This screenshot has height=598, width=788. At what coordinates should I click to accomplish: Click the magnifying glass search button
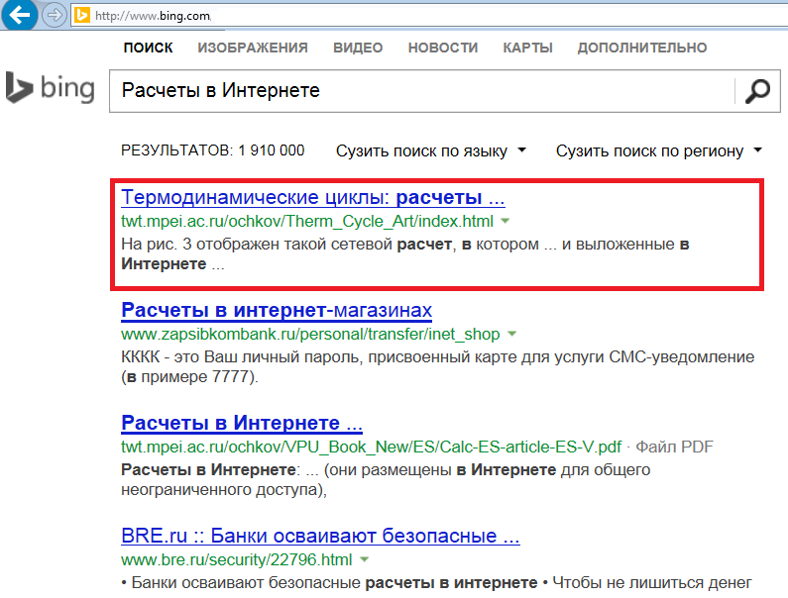tap(757, 91)
